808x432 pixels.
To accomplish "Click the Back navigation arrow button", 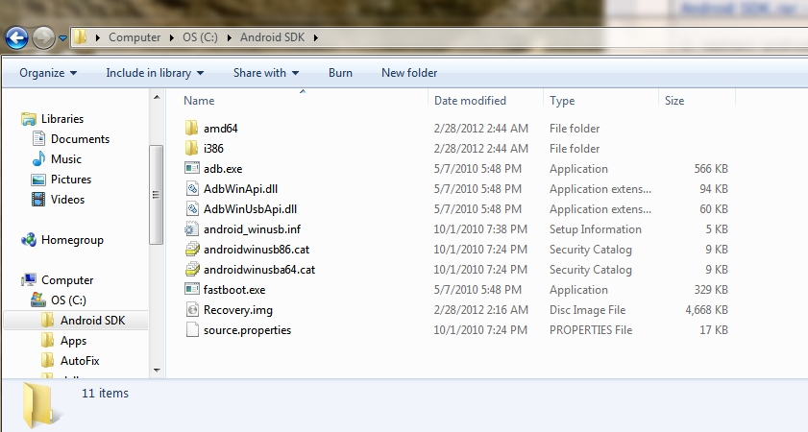I will tap(16, 38).
